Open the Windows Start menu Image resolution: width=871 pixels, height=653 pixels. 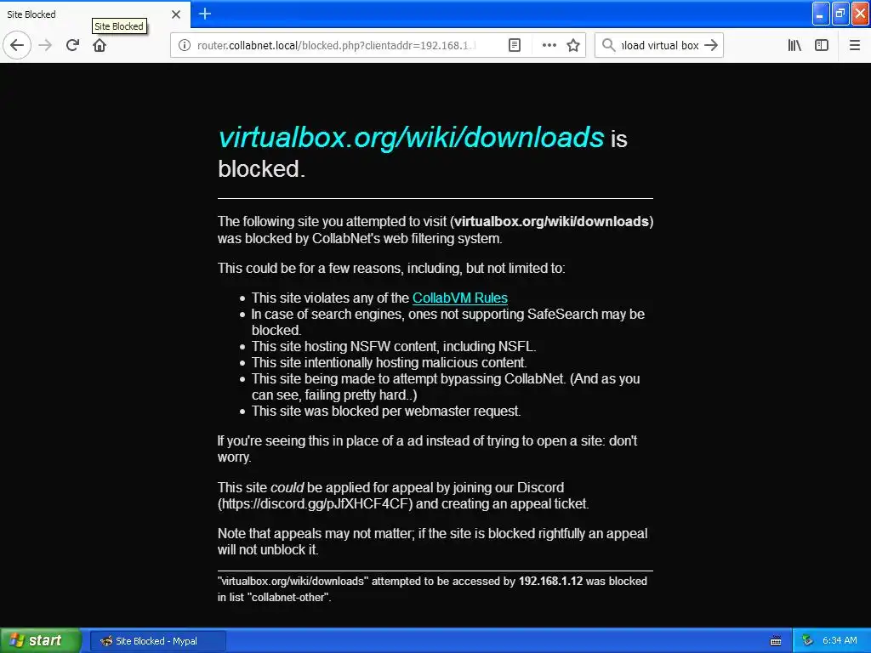40,641
